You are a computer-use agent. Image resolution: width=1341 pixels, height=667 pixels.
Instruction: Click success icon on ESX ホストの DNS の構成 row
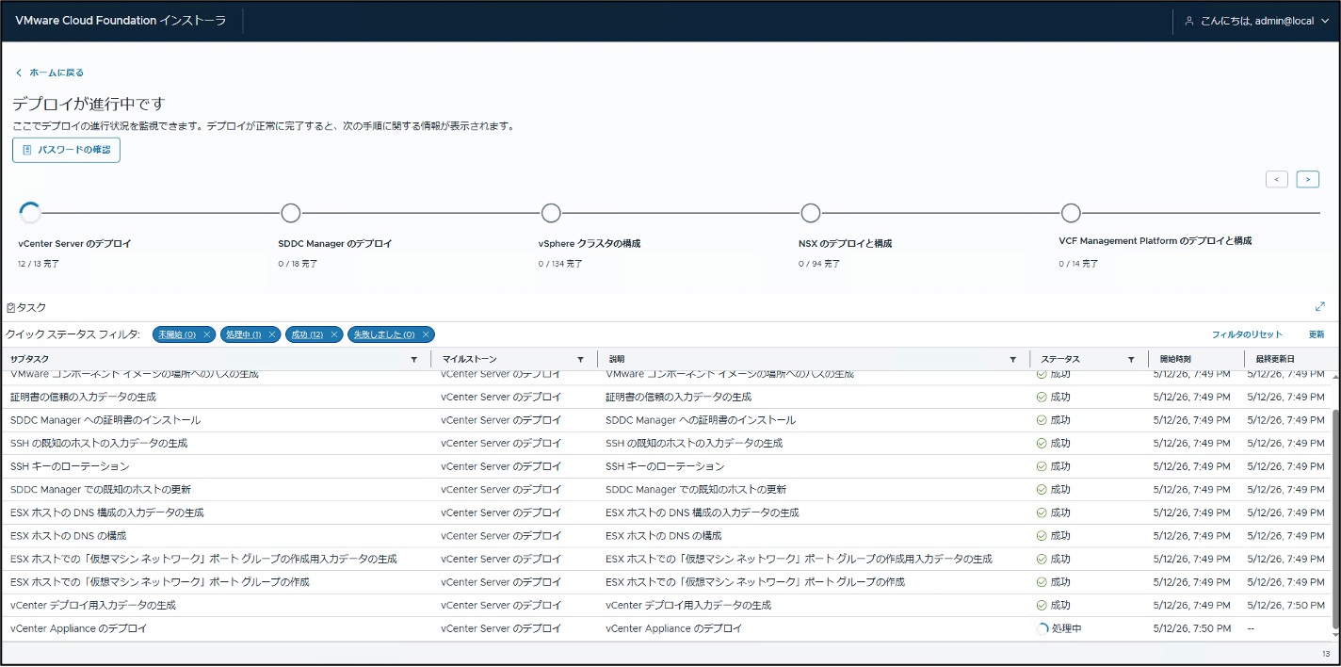coord(1042,536)
